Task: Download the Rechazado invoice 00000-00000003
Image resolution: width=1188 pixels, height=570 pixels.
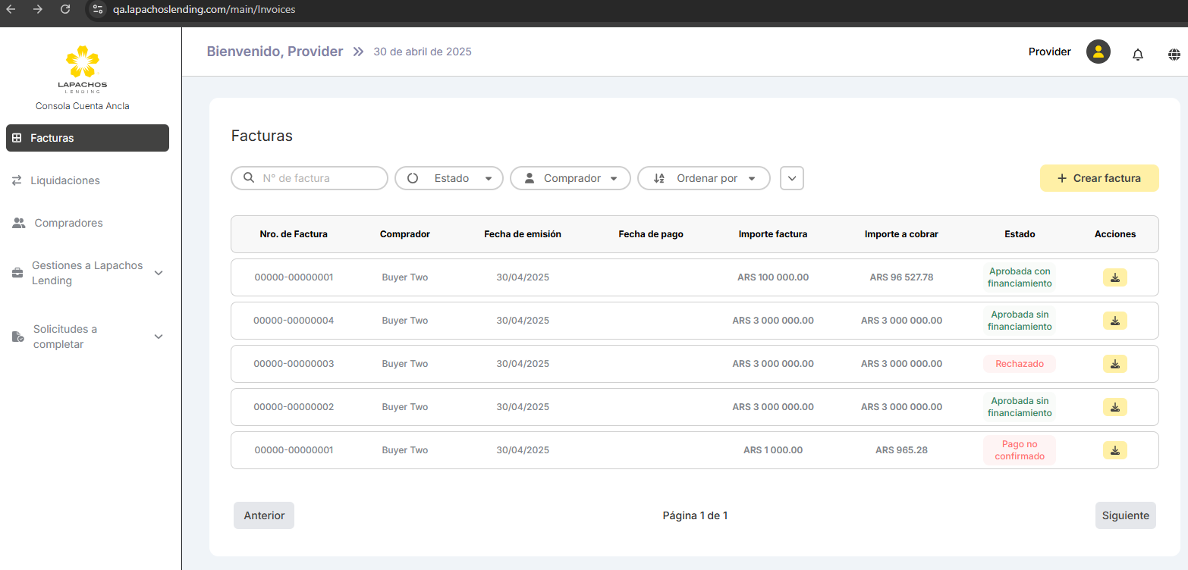Action: click(x=1114, y=364)
